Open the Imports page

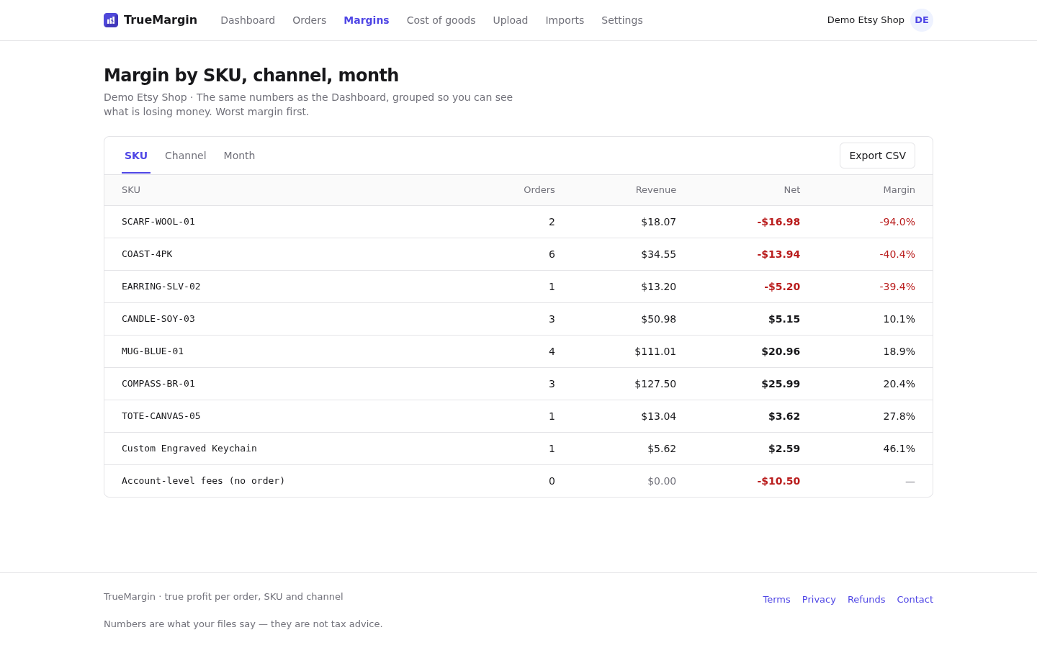(565, 20)
